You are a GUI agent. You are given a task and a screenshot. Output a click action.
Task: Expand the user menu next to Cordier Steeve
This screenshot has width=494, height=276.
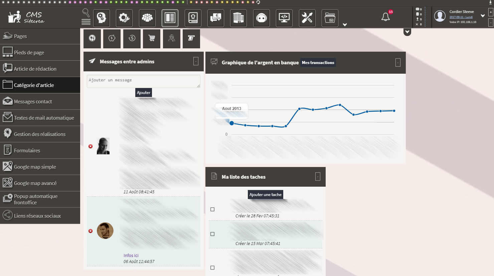pos(483,16)
